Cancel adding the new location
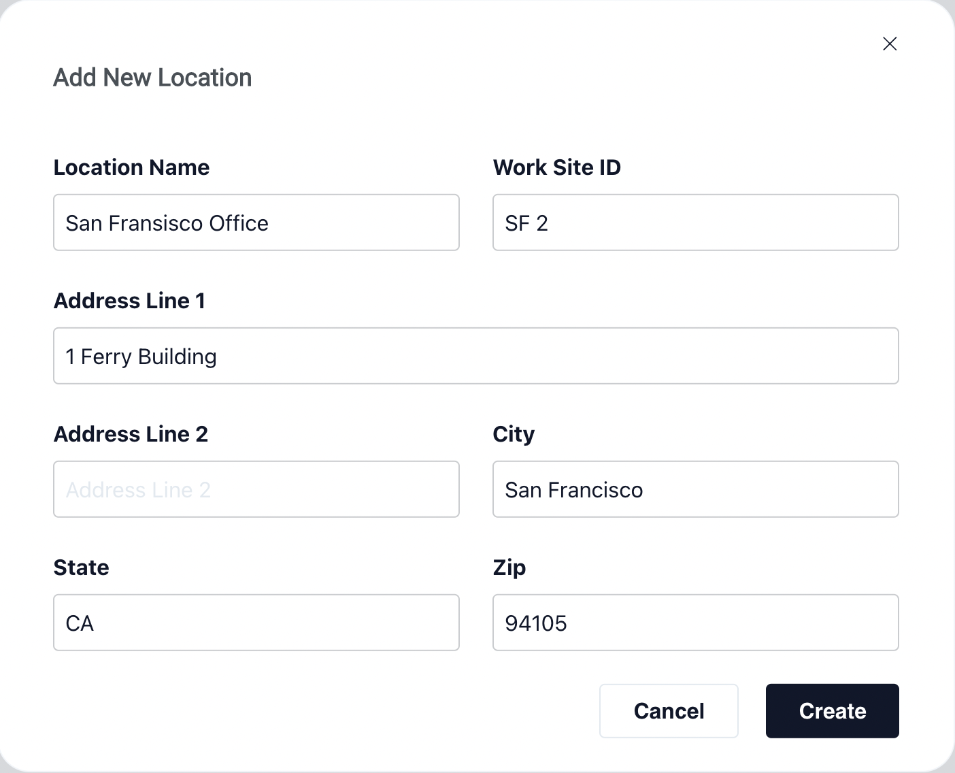Screen dimensions: 955x773 669,711
